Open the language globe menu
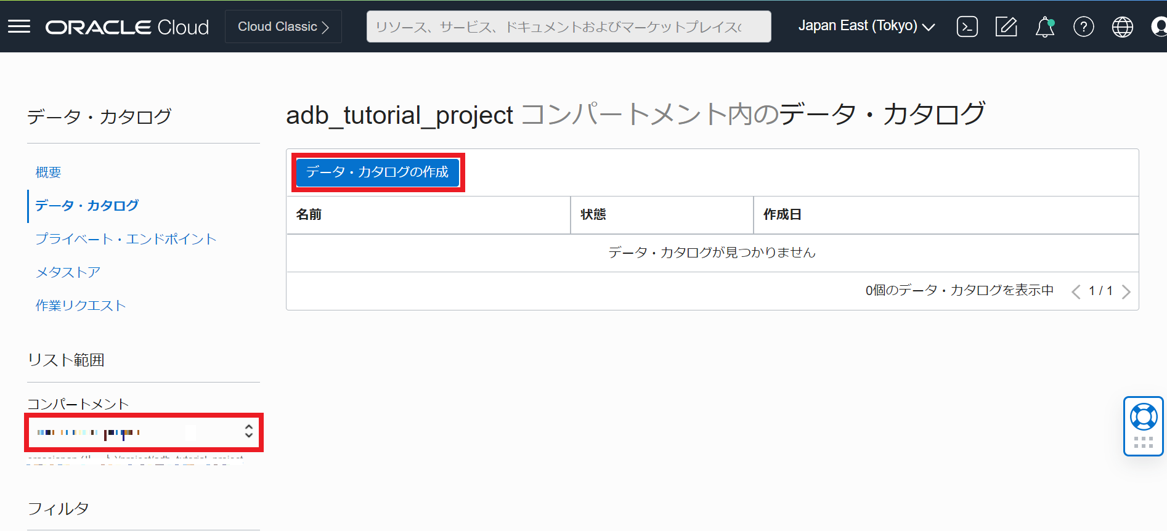This screenshot has height=531, width=1167. [1122, 26]
